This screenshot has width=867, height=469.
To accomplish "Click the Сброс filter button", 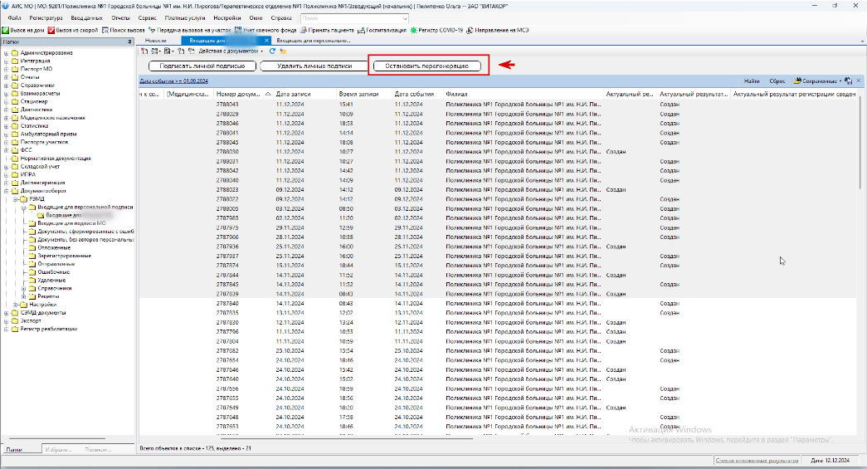I will point(777,81).
